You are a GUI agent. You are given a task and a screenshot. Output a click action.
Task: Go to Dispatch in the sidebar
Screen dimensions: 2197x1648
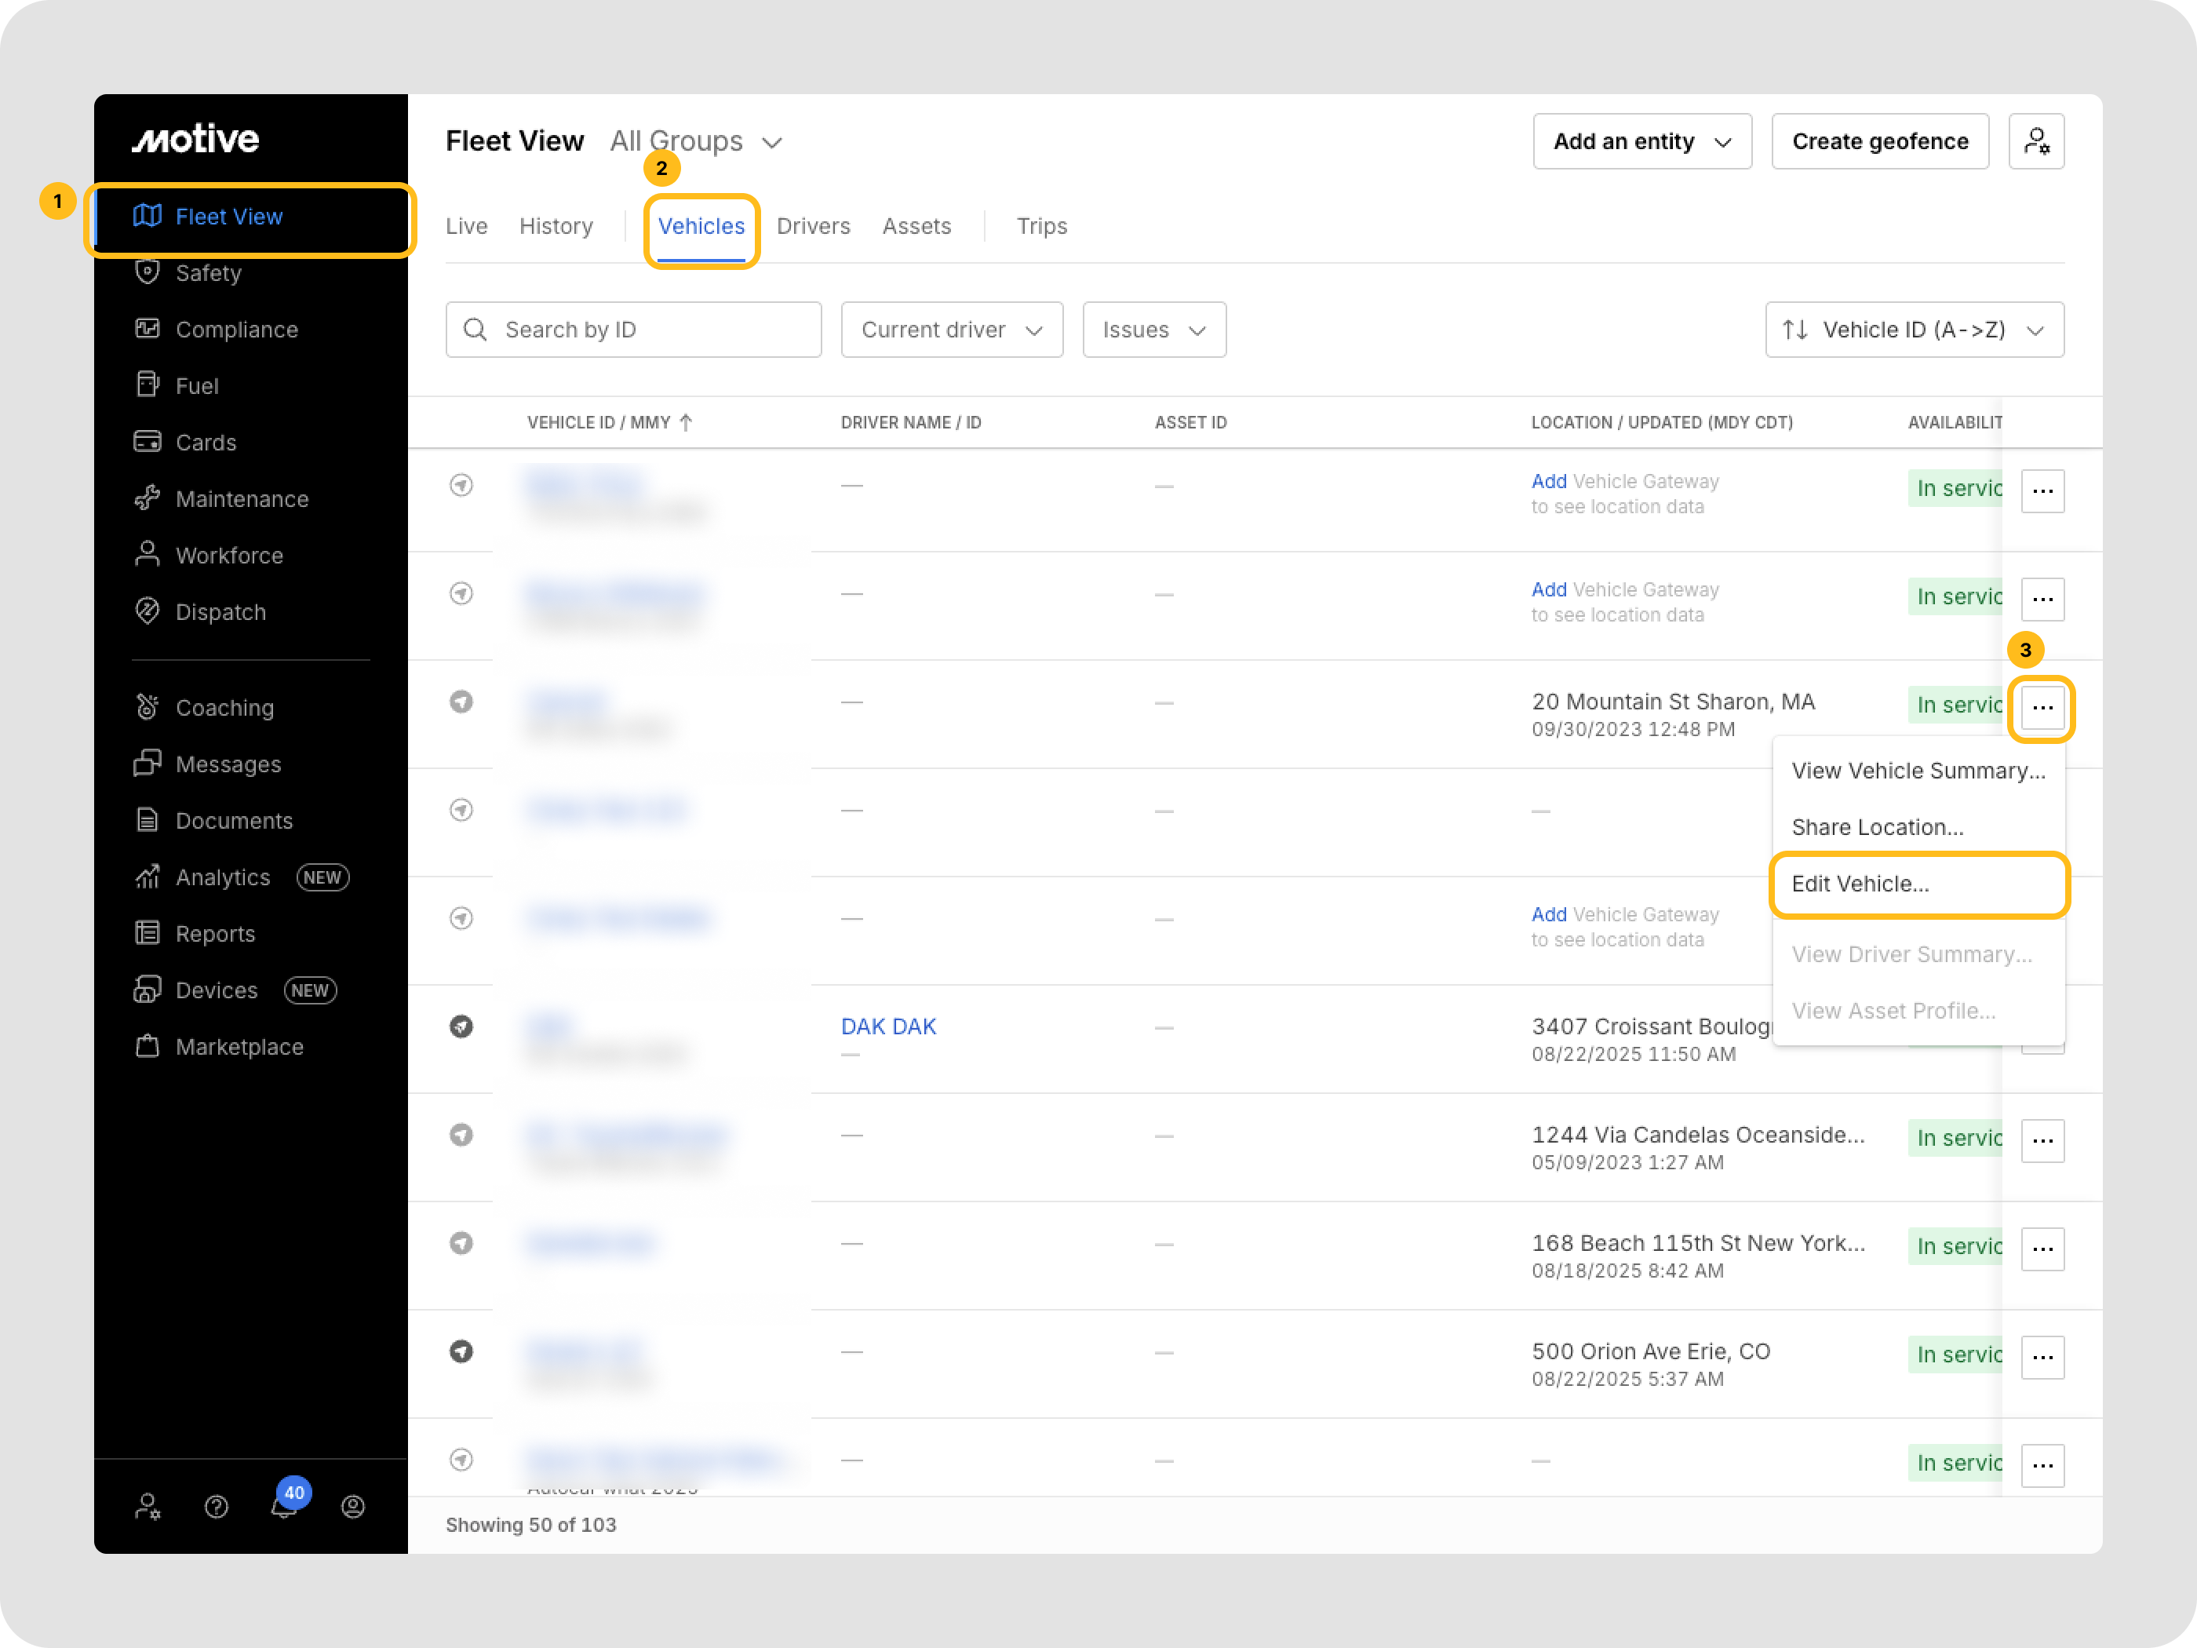click(220, 612)
